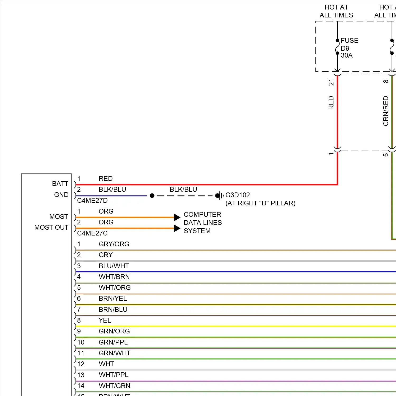Click the splice dot on the BLK/BLU wire
The height and width of the screenshot is (396, 396).
[152, 196]
